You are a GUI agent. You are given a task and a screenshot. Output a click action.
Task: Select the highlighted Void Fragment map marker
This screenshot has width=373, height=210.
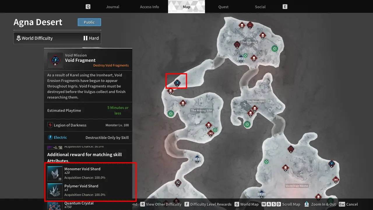coord(177,83)
